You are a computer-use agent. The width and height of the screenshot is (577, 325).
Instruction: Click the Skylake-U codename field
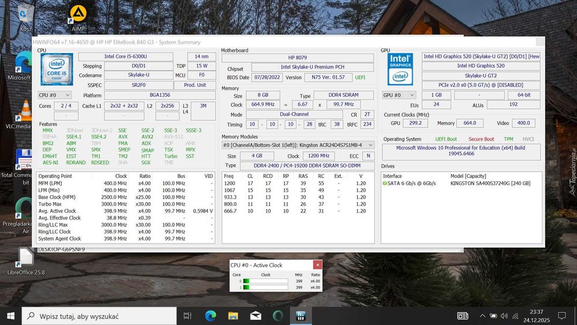click(138, 74)
